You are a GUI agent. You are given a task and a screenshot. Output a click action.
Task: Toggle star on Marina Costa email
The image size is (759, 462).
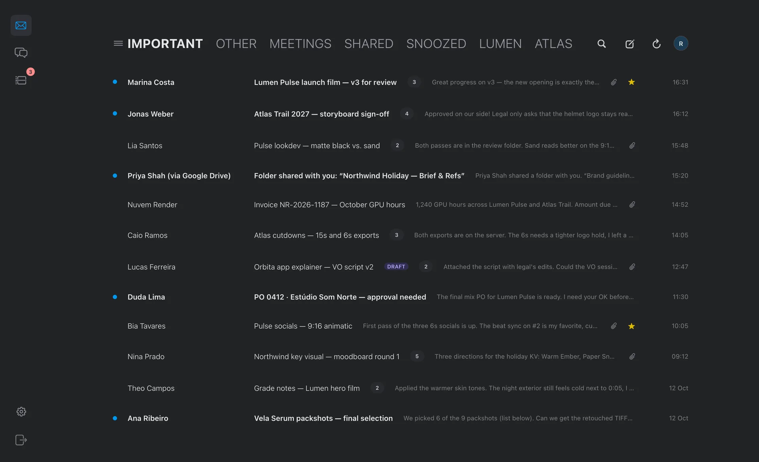[x=631, y=82]
